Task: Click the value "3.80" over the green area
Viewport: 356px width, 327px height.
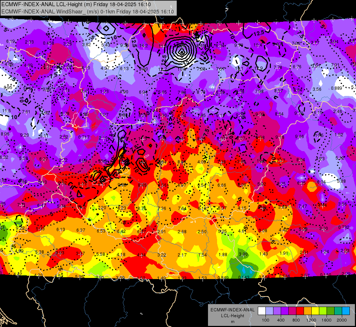Action: click(243, 254)
